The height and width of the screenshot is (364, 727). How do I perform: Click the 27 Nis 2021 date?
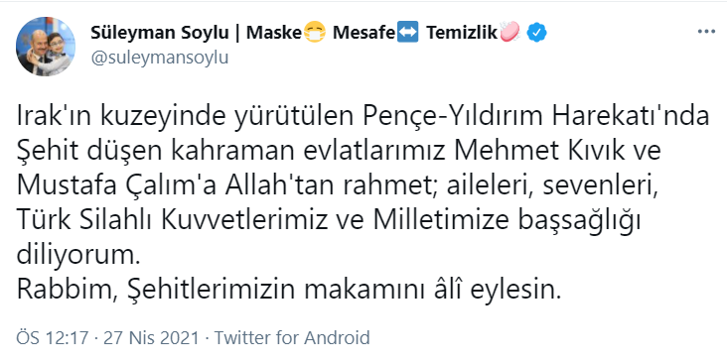click(151, 337)
